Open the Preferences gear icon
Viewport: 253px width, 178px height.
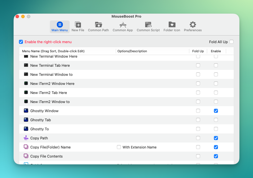coord(193,25)
